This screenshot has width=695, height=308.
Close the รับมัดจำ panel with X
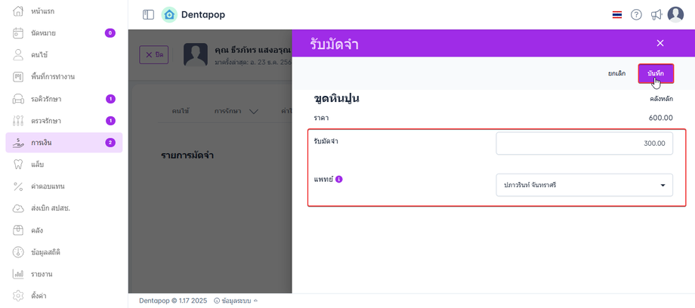coord(660,44)
